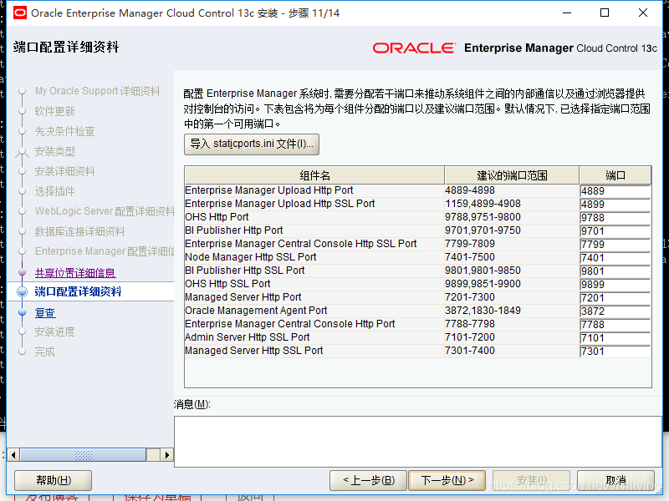
Task: Edit Admin Server Http SSL Port field 7101
Action: (x=615, y=338)
